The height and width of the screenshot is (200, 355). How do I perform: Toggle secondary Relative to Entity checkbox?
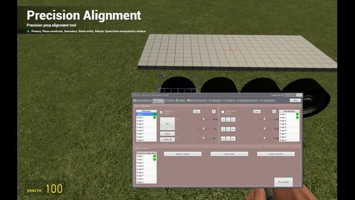(223, 112)
